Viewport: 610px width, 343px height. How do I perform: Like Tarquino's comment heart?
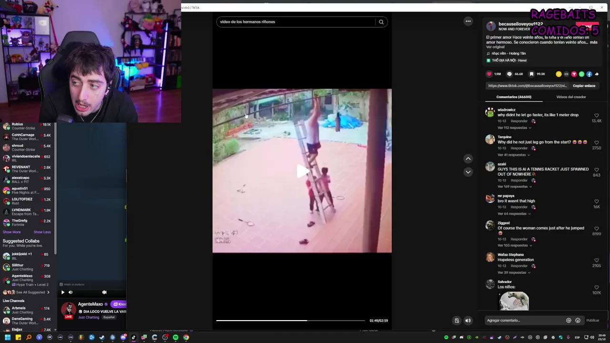click(x=597, y=142)
